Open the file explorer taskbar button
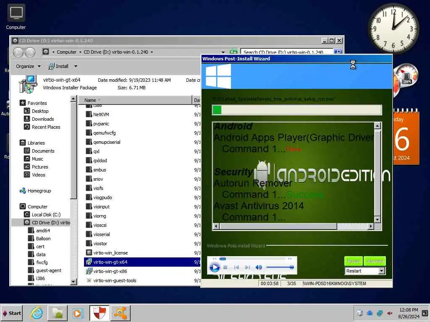This screenshot has width=430, height=322. click(57, 313)
